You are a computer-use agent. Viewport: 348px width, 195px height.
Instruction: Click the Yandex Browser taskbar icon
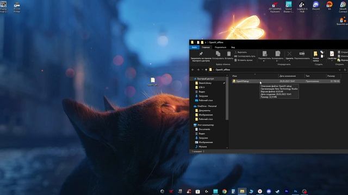pos(260,191)
